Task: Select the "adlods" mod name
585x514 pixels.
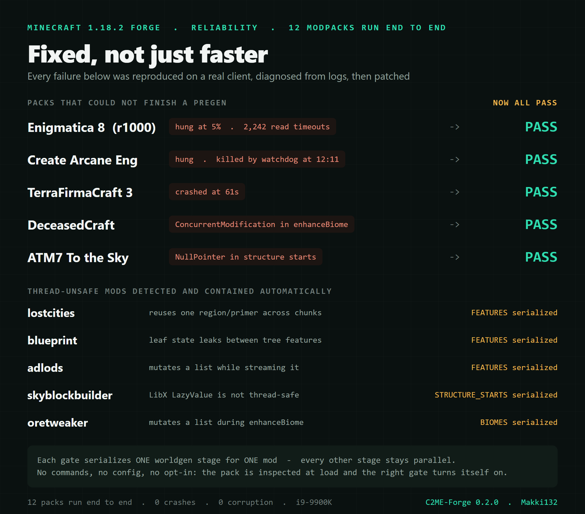Action: [45, 368]
